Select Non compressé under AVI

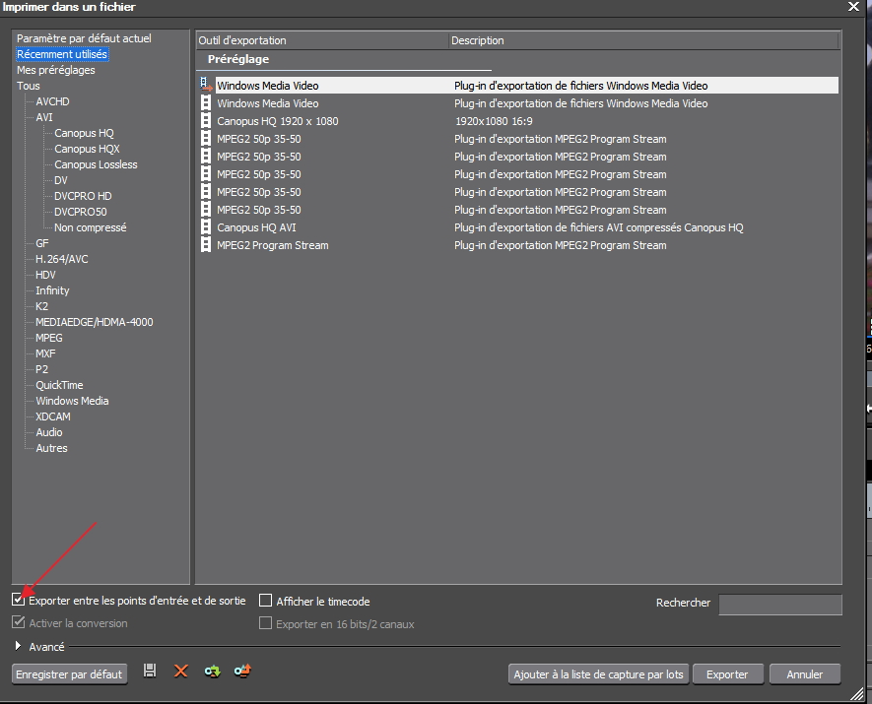click(x=90, y=227)
